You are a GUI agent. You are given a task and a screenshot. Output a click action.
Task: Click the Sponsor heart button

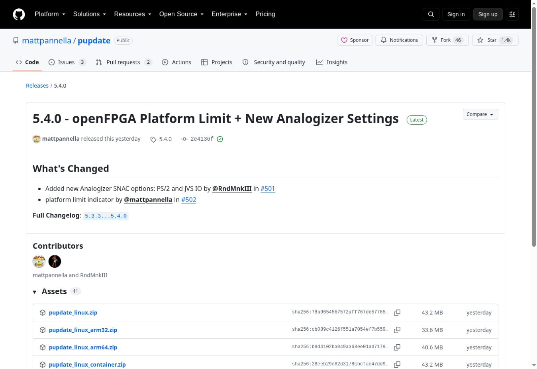point(355,40)
